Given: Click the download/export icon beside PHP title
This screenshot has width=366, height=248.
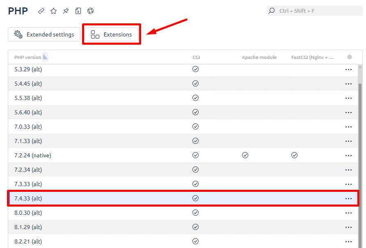Looking at the screenshot, I should click(78, 11).
